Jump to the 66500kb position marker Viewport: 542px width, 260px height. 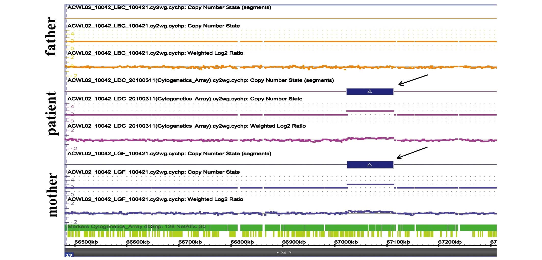[x=86, y=242]
